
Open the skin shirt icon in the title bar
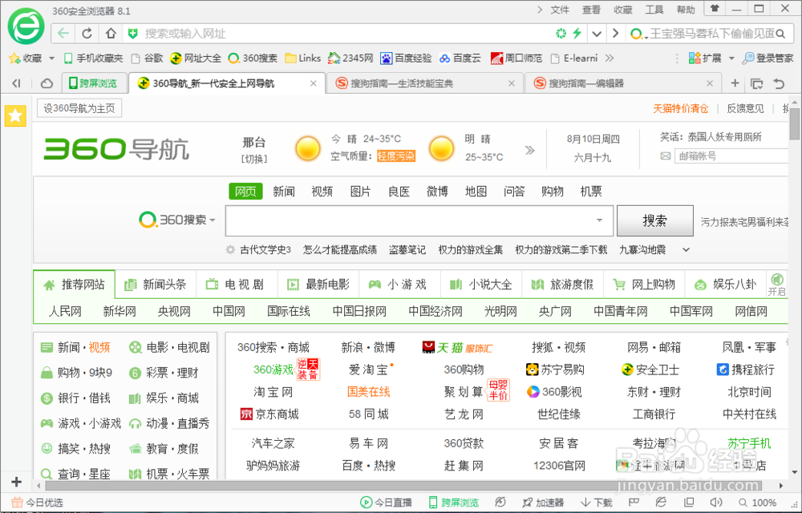click(715, 9)
